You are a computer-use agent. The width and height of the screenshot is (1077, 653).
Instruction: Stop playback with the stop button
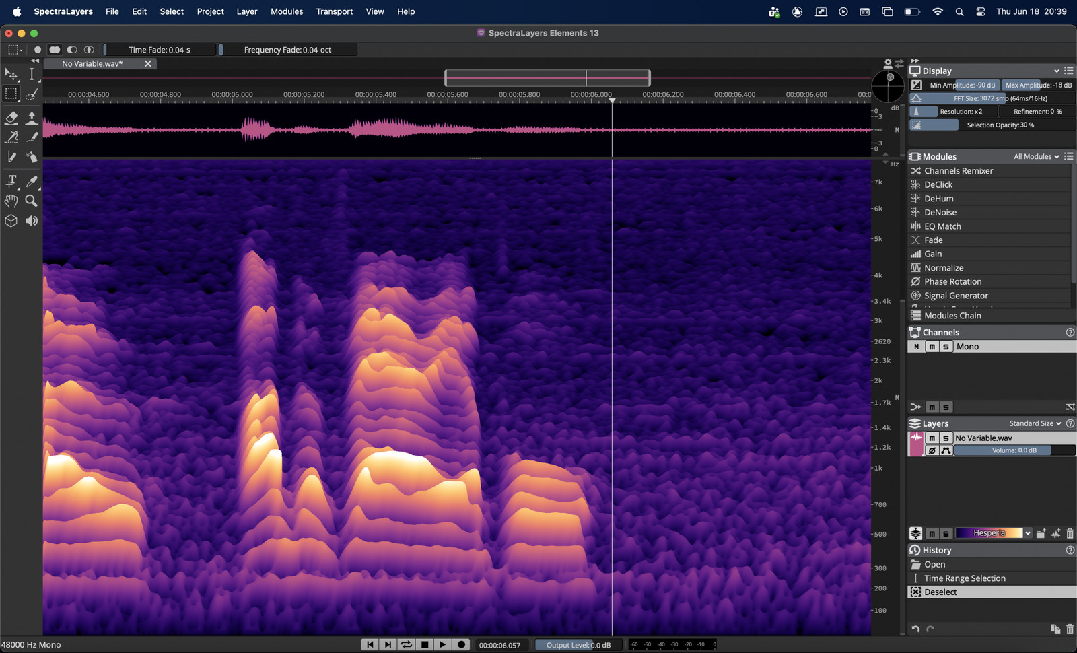[424, 644]
